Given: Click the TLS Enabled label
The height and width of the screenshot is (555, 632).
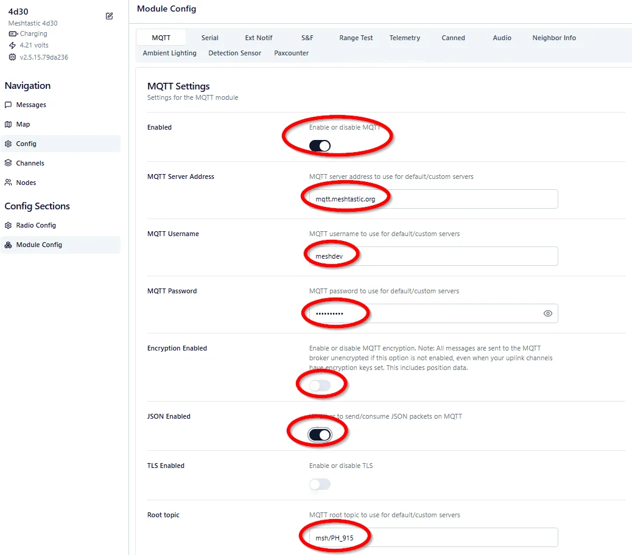Looking at the screenshot, I should coord(166,466).
